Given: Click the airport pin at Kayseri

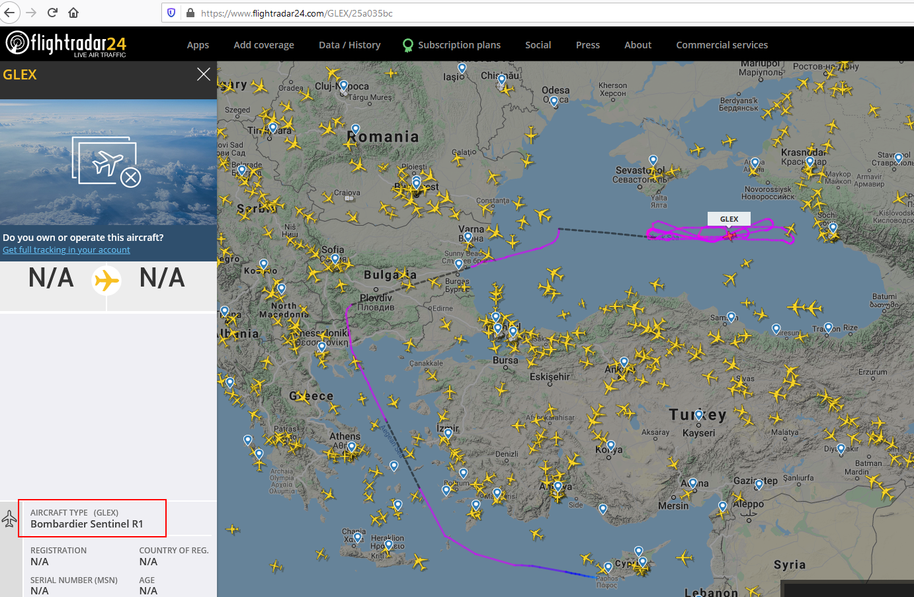Looking at the screenshot, I should [699, 415].
